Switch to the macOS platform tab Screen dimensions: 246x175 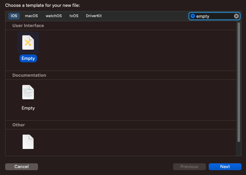[x=32, y=16]
